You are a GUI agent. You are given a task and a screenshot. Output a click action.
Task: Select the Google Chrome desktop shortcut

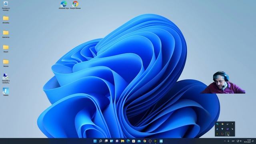(x=76, y=5)
